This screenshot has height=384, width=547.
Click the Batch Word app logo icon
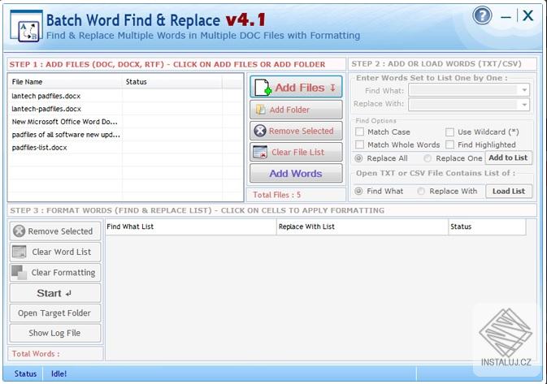(x=27, y=26)
